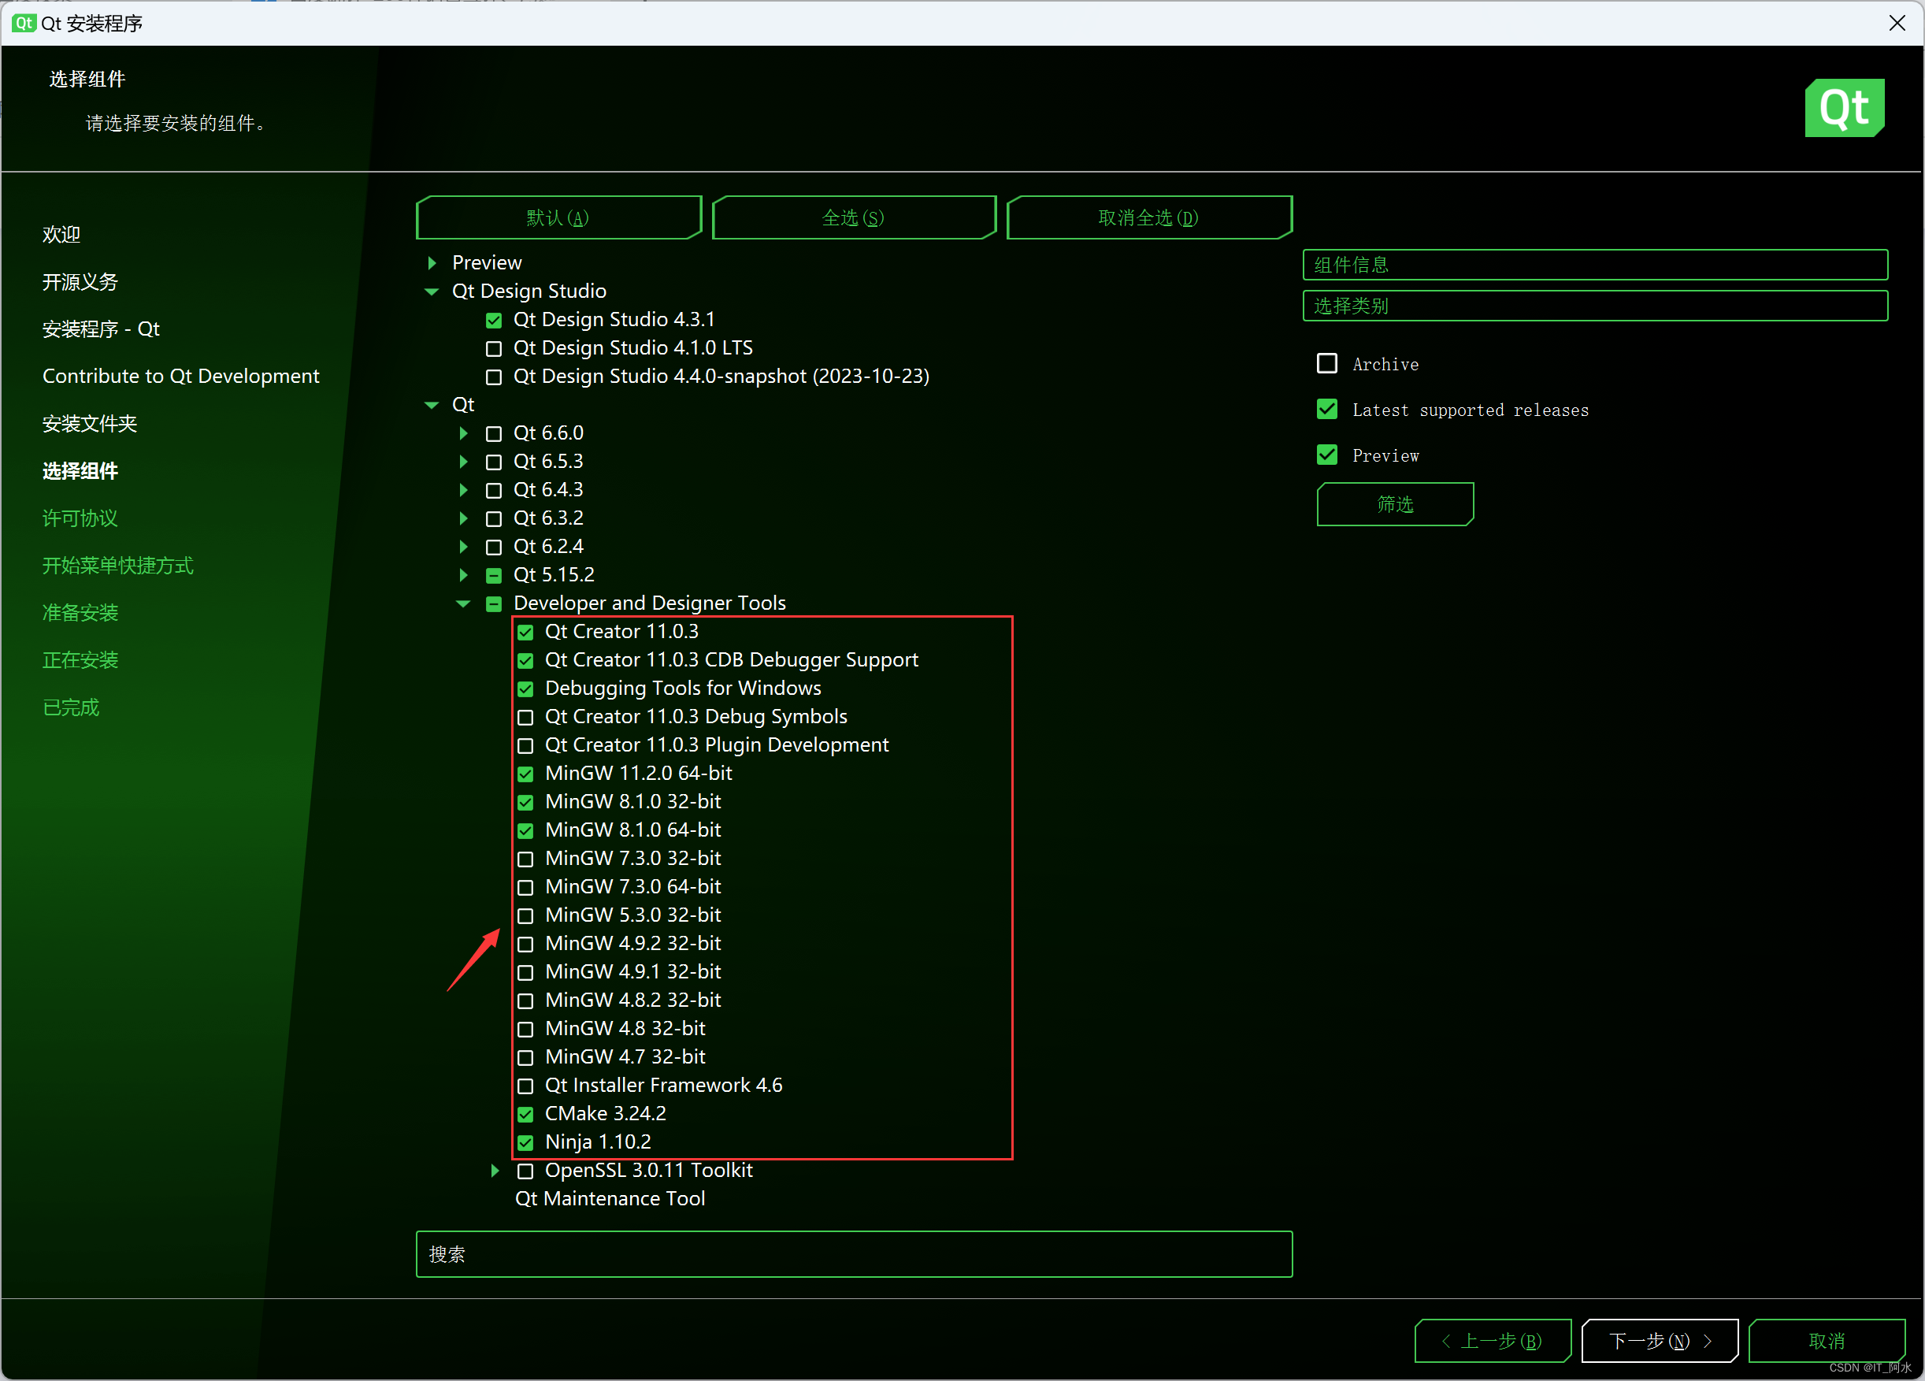Enable Qt Creator 11.0.3 Plugin Development
Viewport: 1925px width, 1381px height.
click(525, 746)
